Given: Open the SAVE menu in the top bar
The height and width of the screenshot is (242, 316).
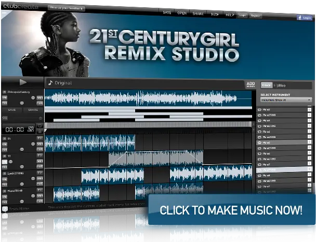Looking at the screenshot, I should pos(167,12).
